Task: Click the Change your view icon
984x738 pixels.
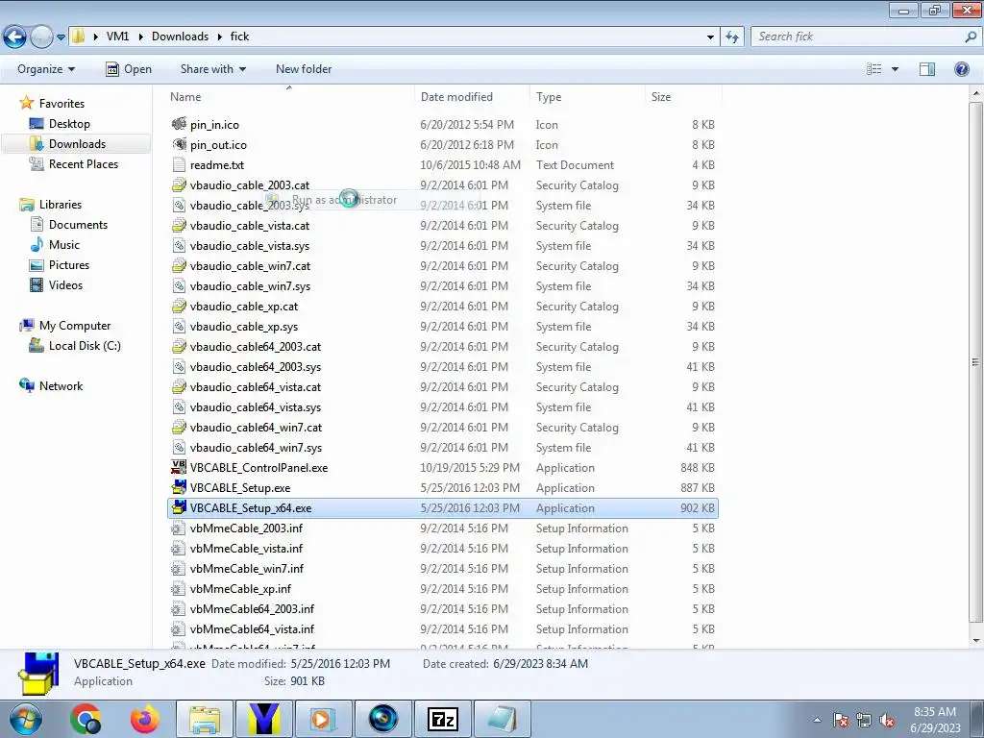Action: click(873, 69)
